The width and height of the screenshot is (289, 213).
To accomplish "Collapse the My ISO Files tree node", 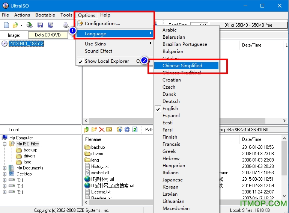I will tap(5, 144).
